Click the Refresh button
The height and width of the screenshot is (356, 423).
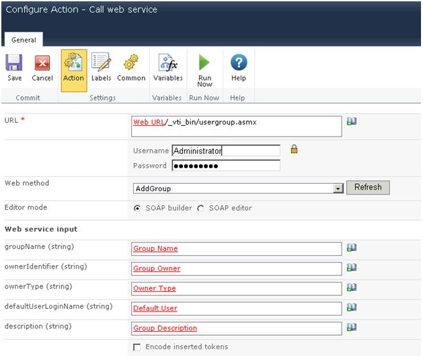[368, 187]
